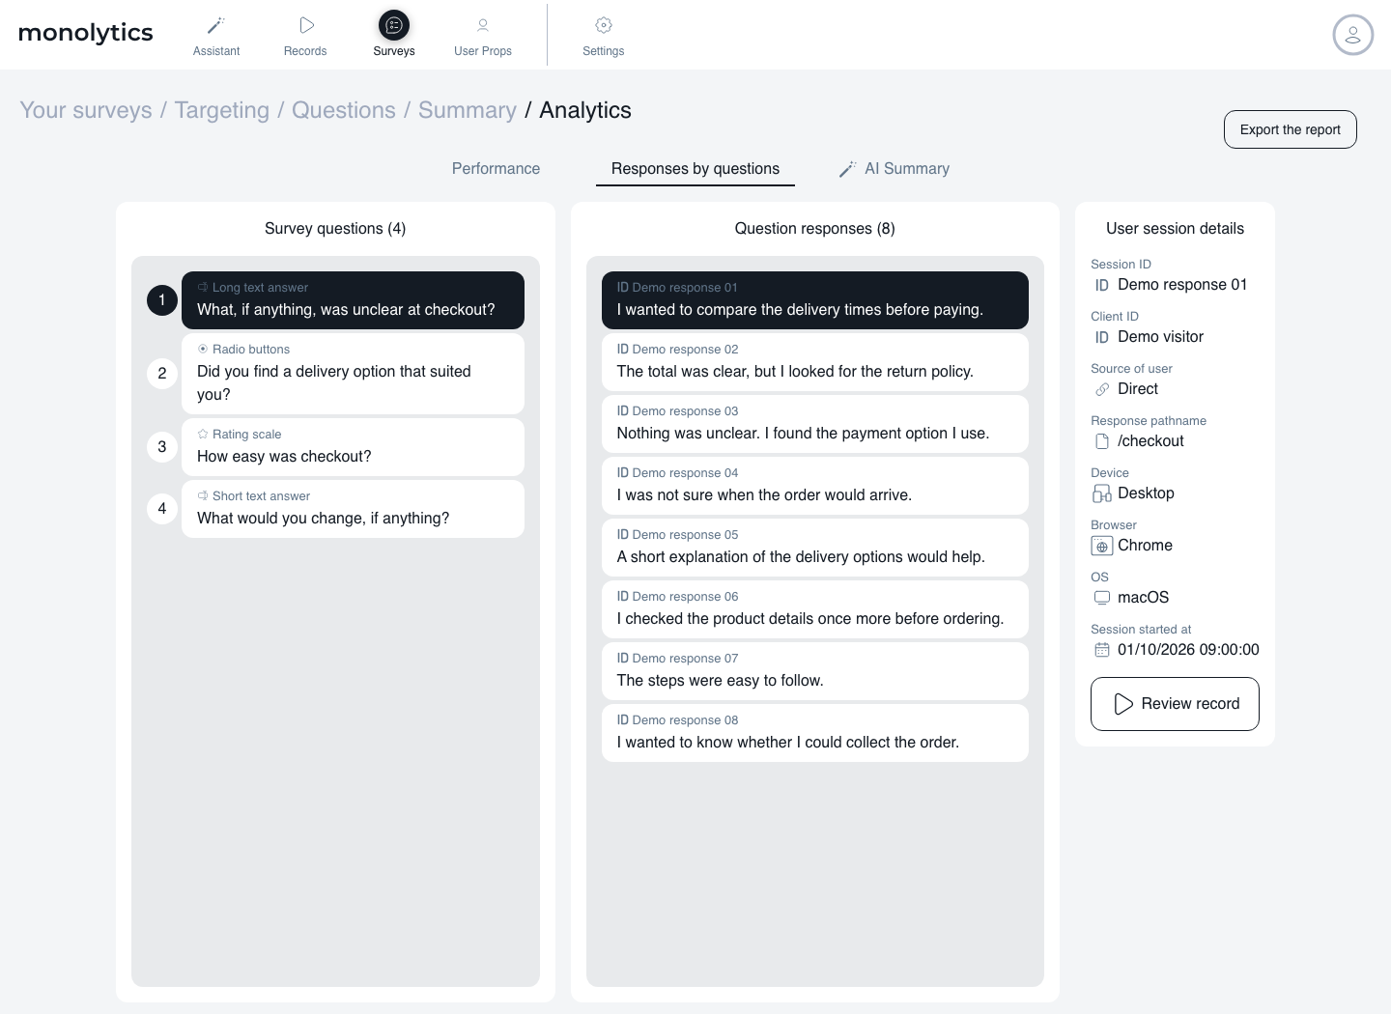
Task: Open the Assistant wand icon
Action: 216,25
